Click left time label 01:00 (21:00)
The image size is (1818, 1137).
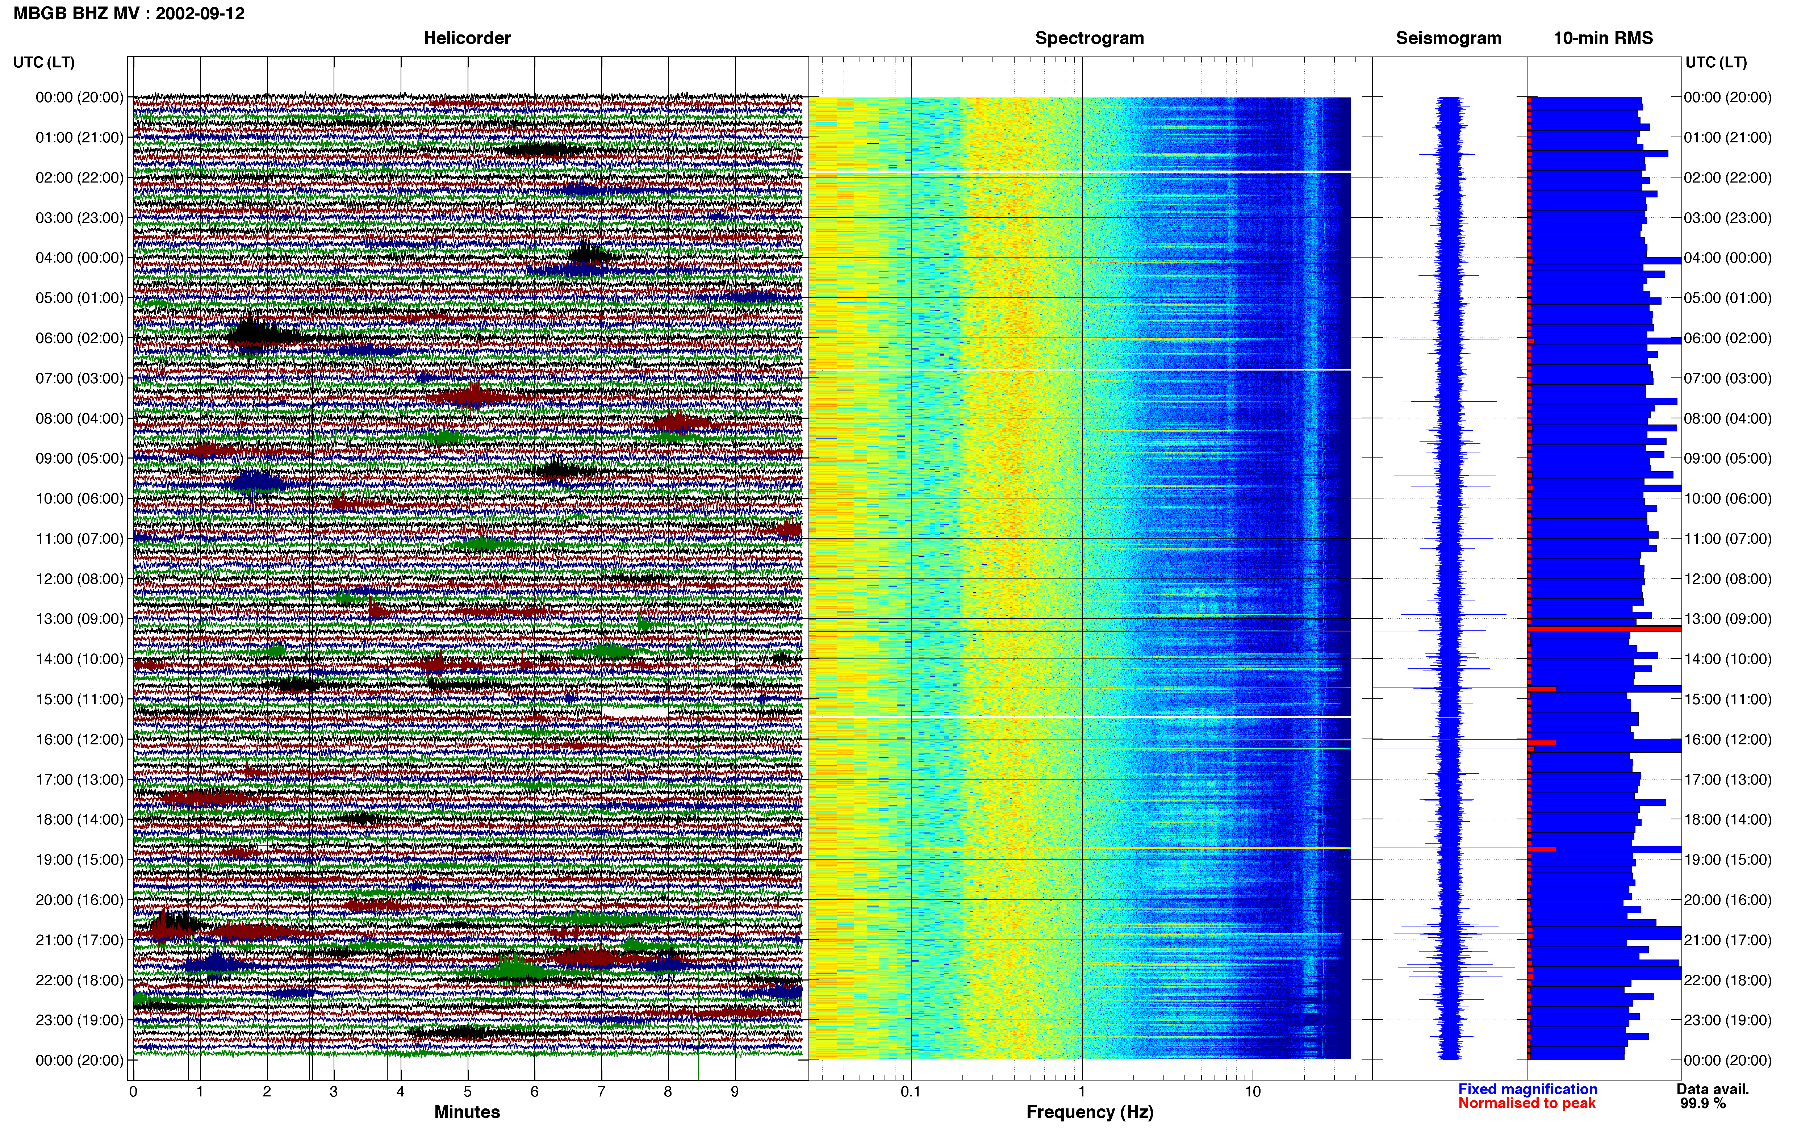80,138
